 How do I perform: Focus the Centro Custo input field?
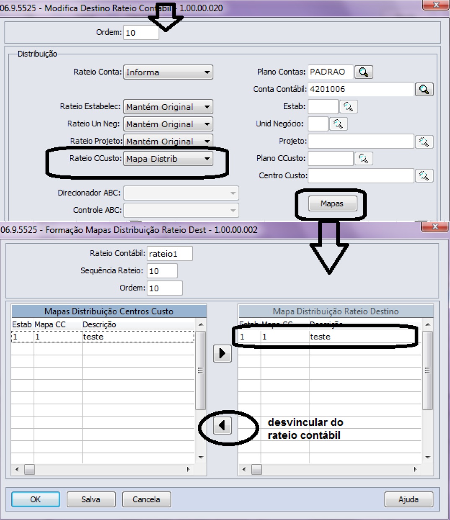pyautogui.click(x=361, y=176)
